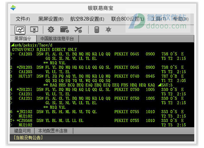Click the monitor with X icon
Screen dimensions: 204x148
[34, 30]
